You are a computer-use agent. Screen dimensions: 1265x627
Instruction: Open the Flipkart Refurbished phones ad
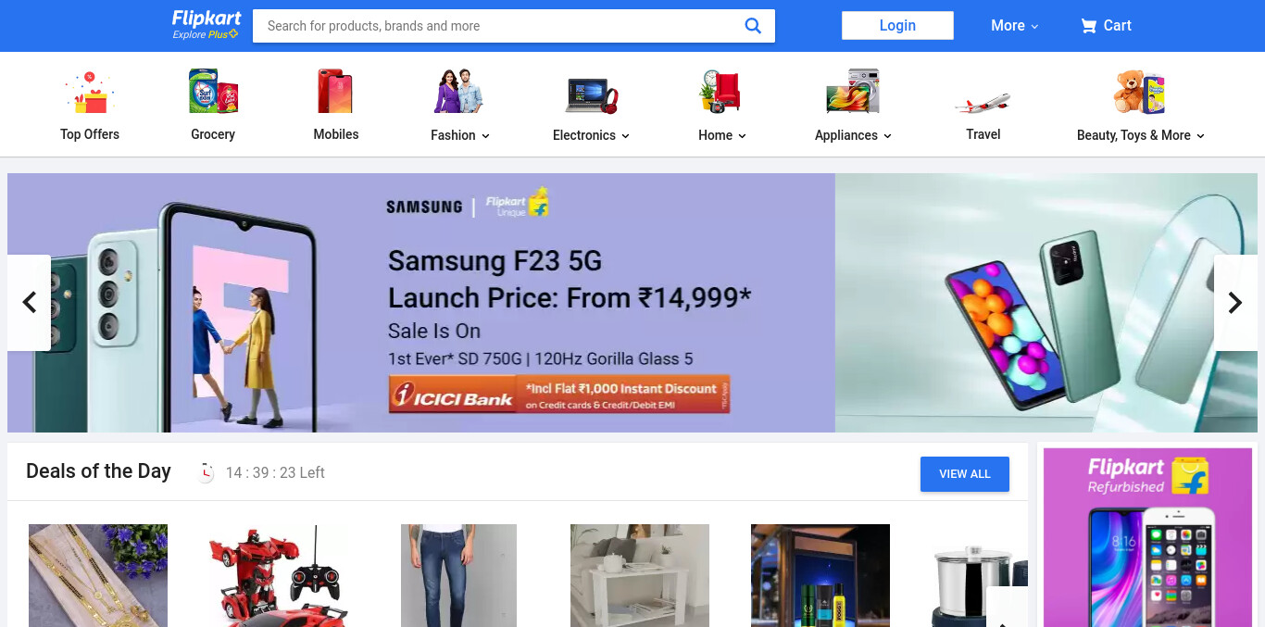pos(1147,537)
